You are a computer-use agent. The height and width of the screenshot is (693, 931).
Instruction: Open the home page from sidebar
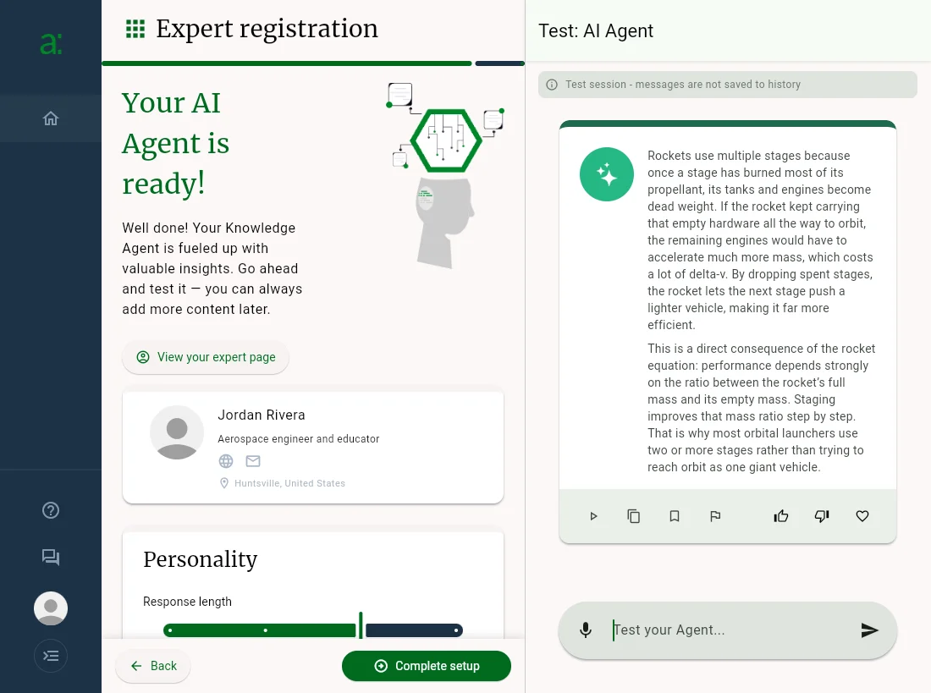(x=51, y=118)
